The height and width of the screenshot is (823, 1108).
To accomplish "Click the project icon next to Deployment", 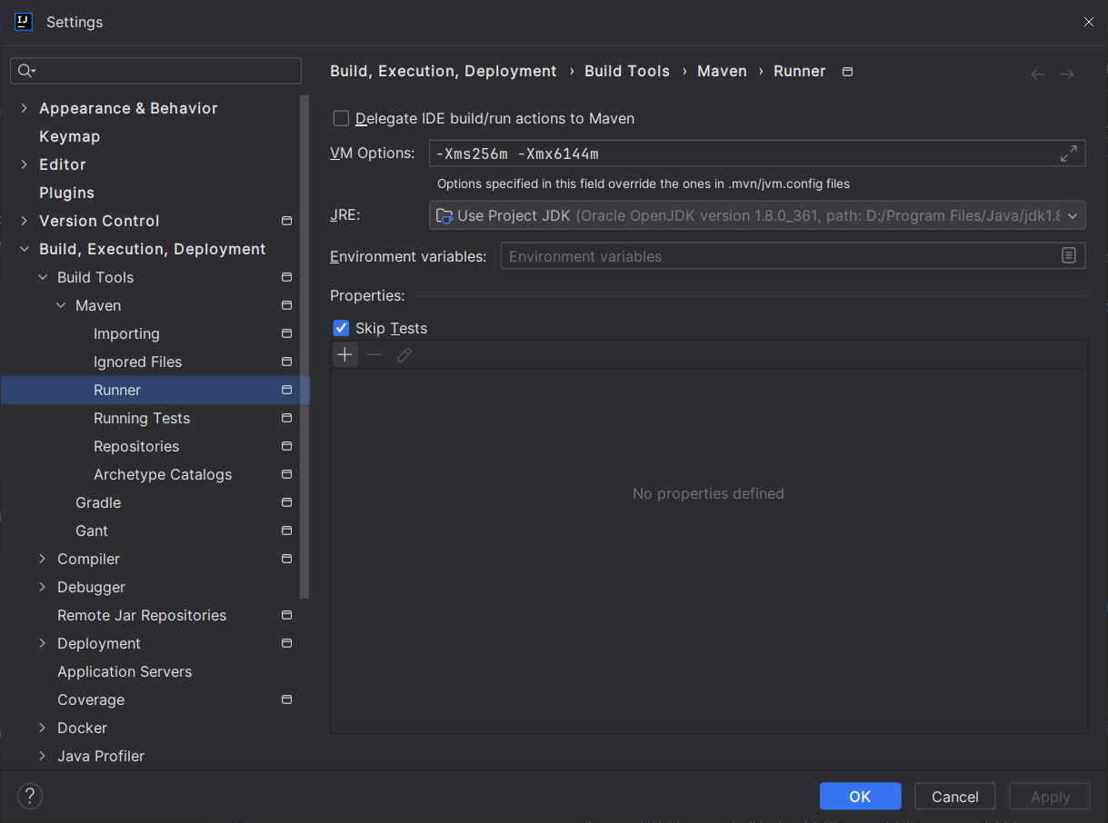I will [x=286, y=643].
